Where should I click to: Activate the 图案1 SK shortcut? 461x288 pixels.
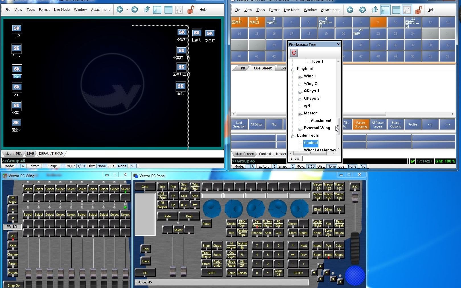[x=16, y=106]
